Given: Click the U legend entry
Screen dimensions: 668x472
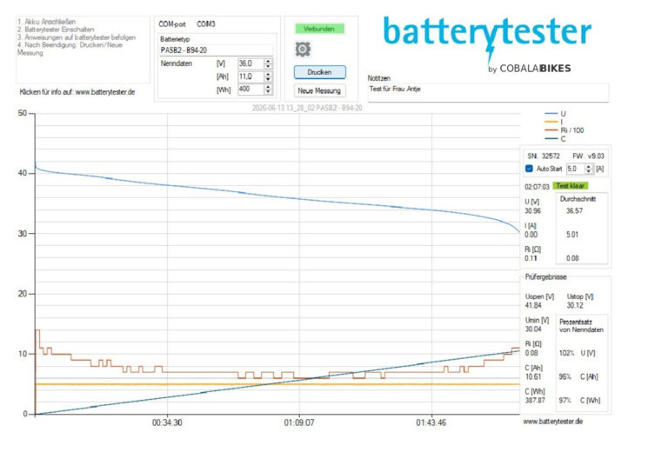Looking at the screenshot, I should click(556, 114).
